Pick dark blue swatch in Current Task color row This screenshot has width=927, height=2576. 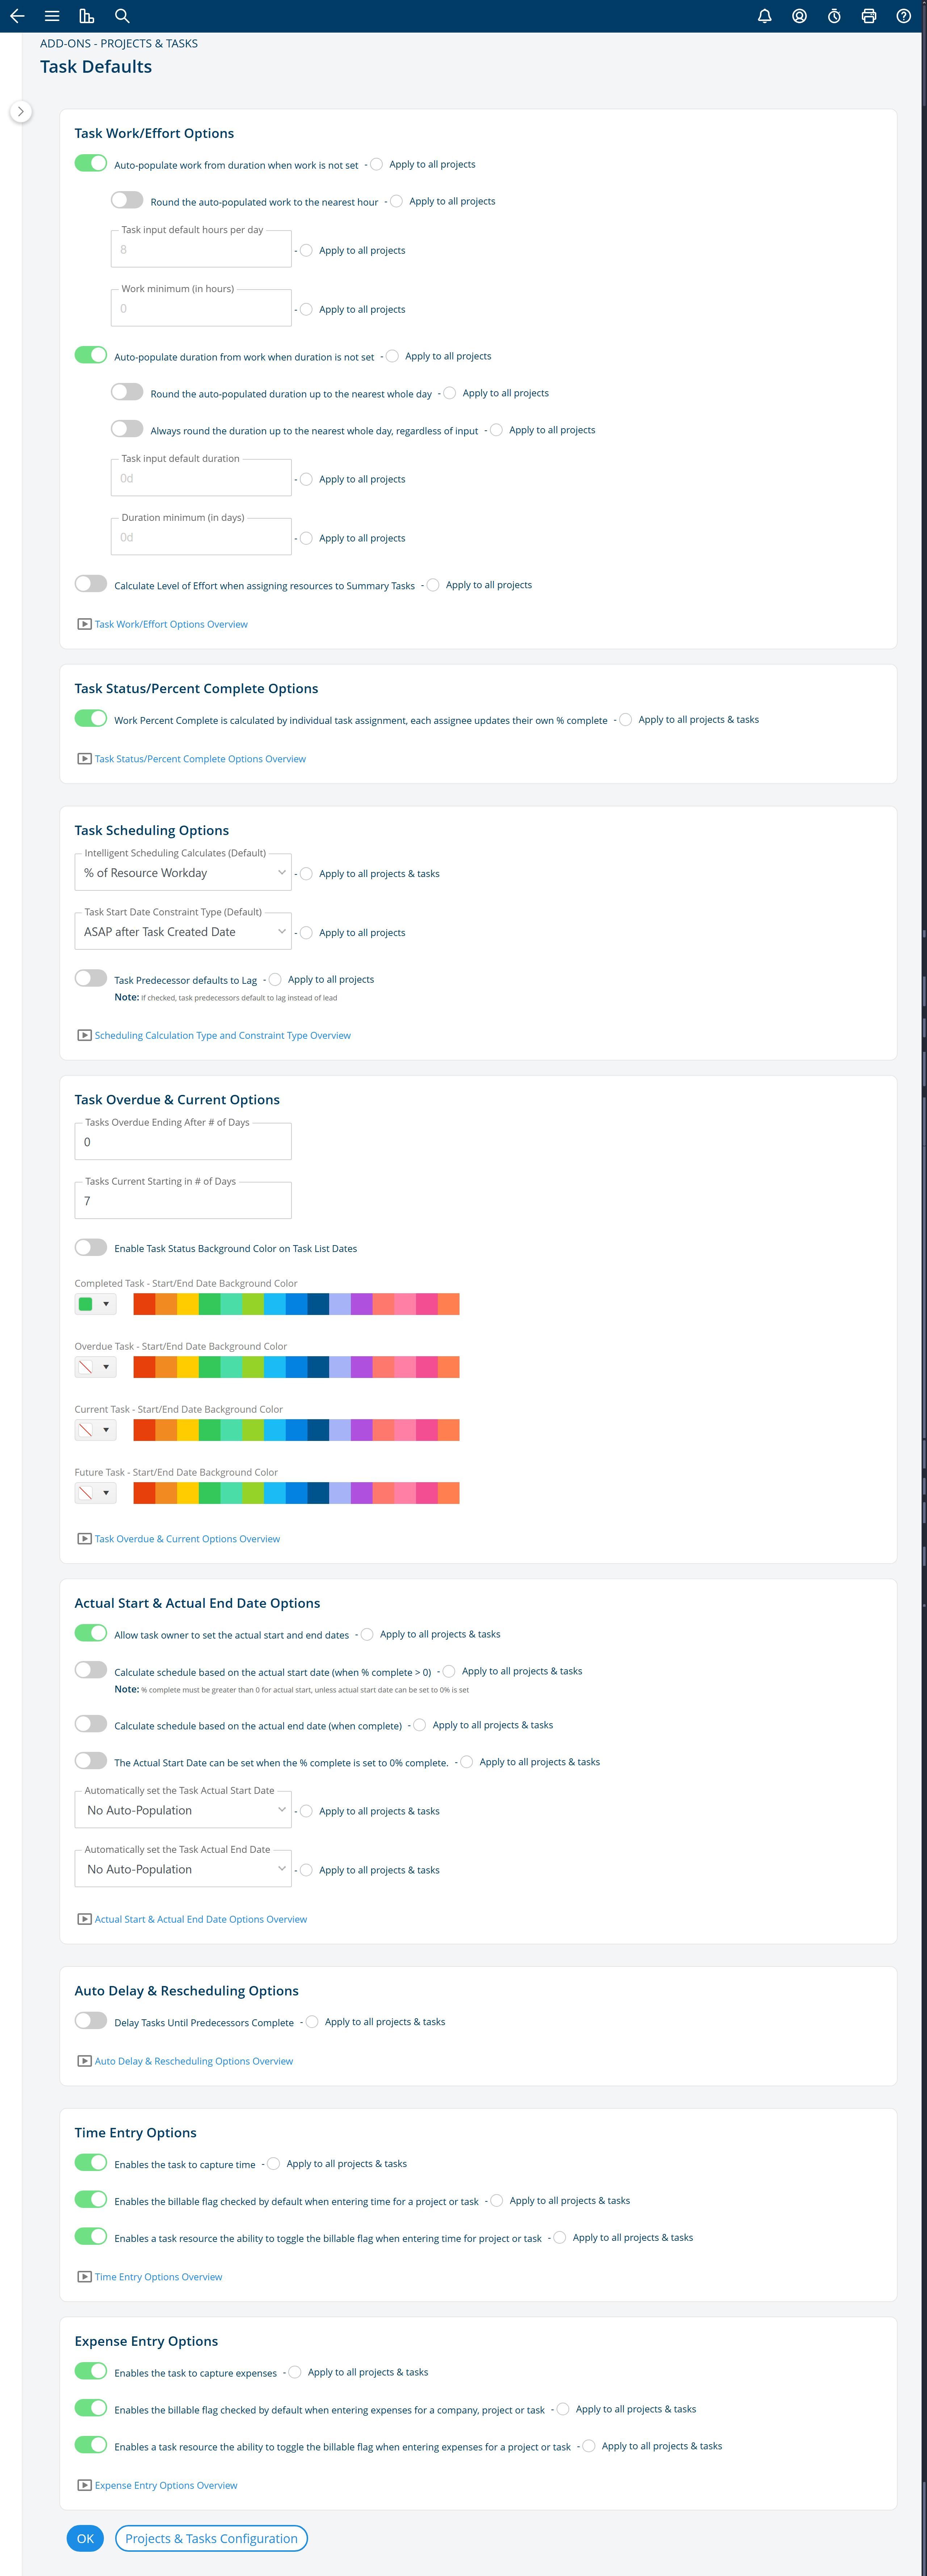pos(318,1430)
